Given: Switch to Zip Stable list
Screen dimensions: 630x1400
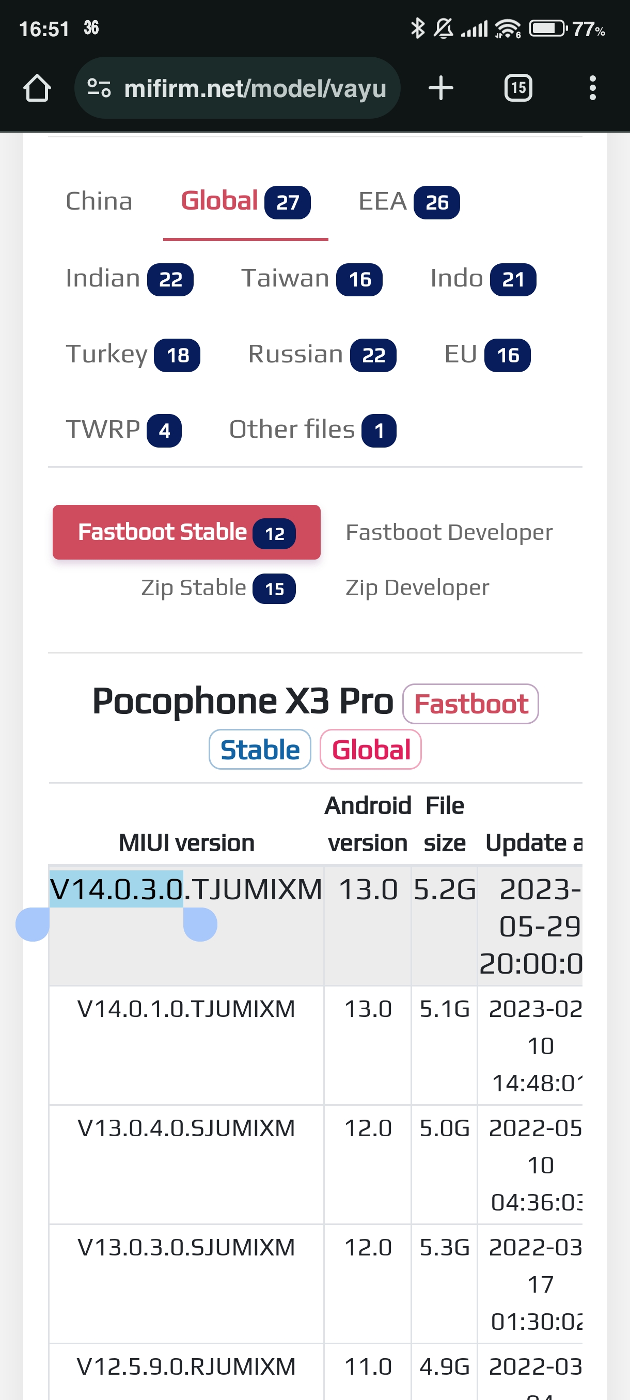Looking at the screenshot, I should coord(217,588).
